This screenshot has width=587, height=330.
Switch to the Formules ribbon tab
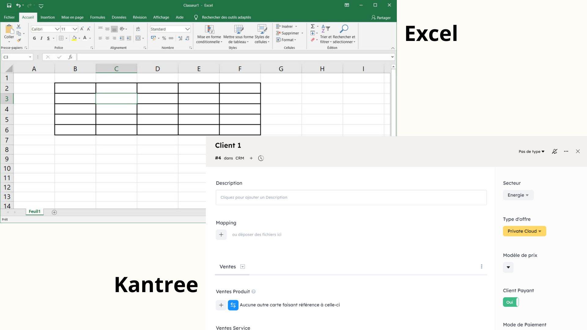(98, 17)
